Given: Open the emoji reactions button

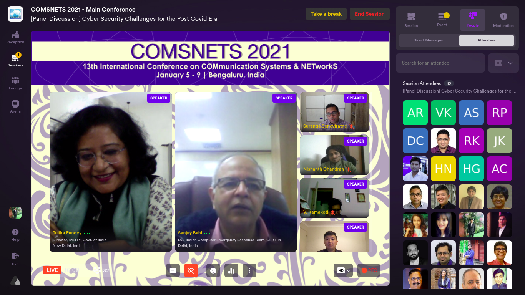Looking at the screenshot, I should coord(213,270).
